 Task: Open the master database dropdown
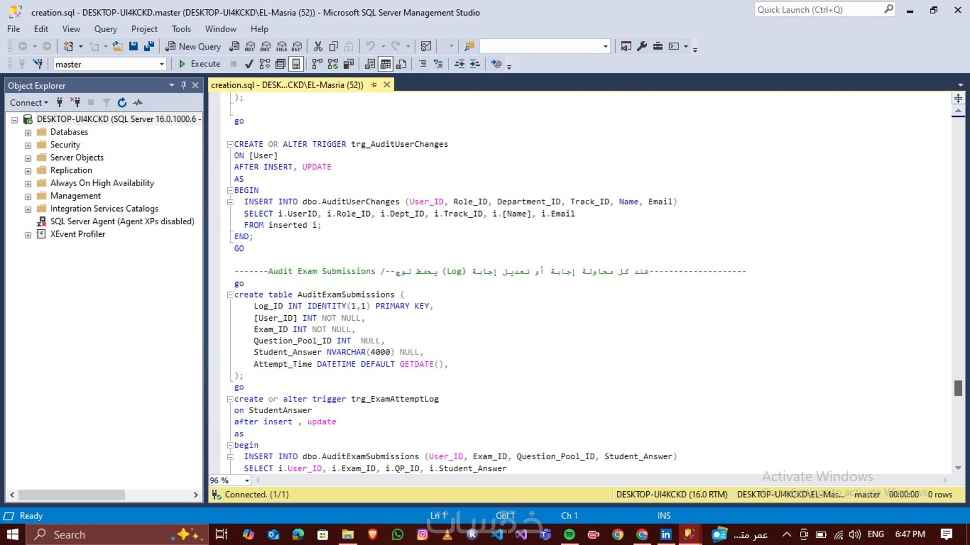click(161, 64)
